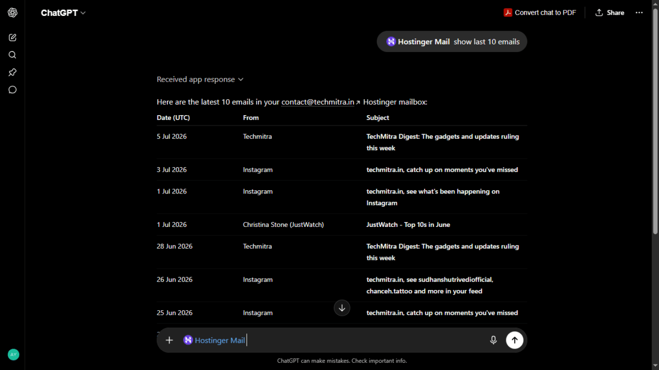This screenshot has width=659, height=370.
Task: Send the message with arrow button
Action: tap(515, 340)
